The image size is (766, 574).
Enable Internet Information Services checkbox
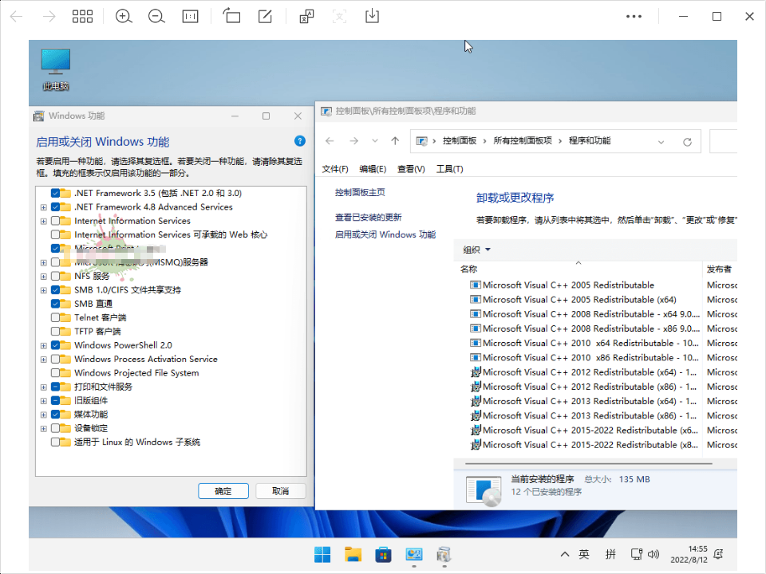coord(56,221)
